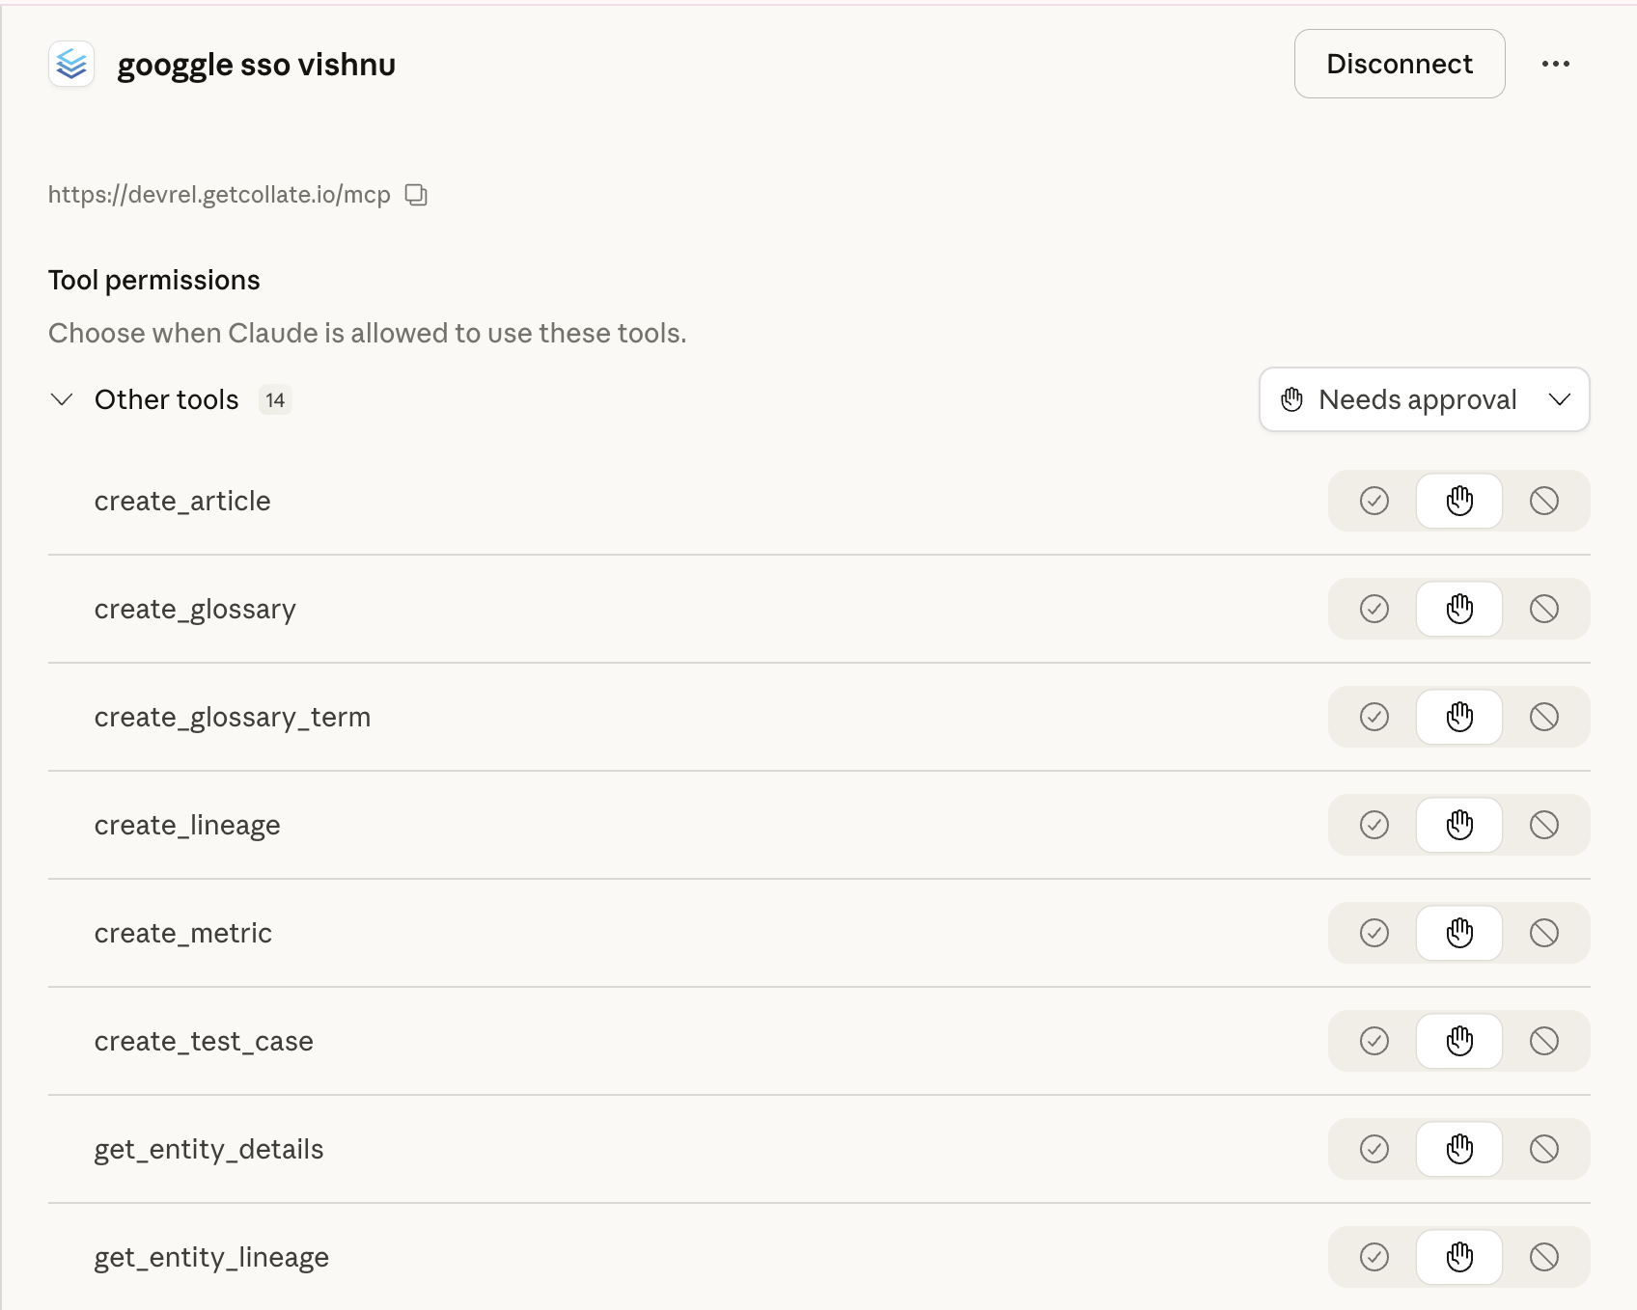Open the Needs approval dropdown
The image size is (1637, 1310).
(x=1424, y=399)
